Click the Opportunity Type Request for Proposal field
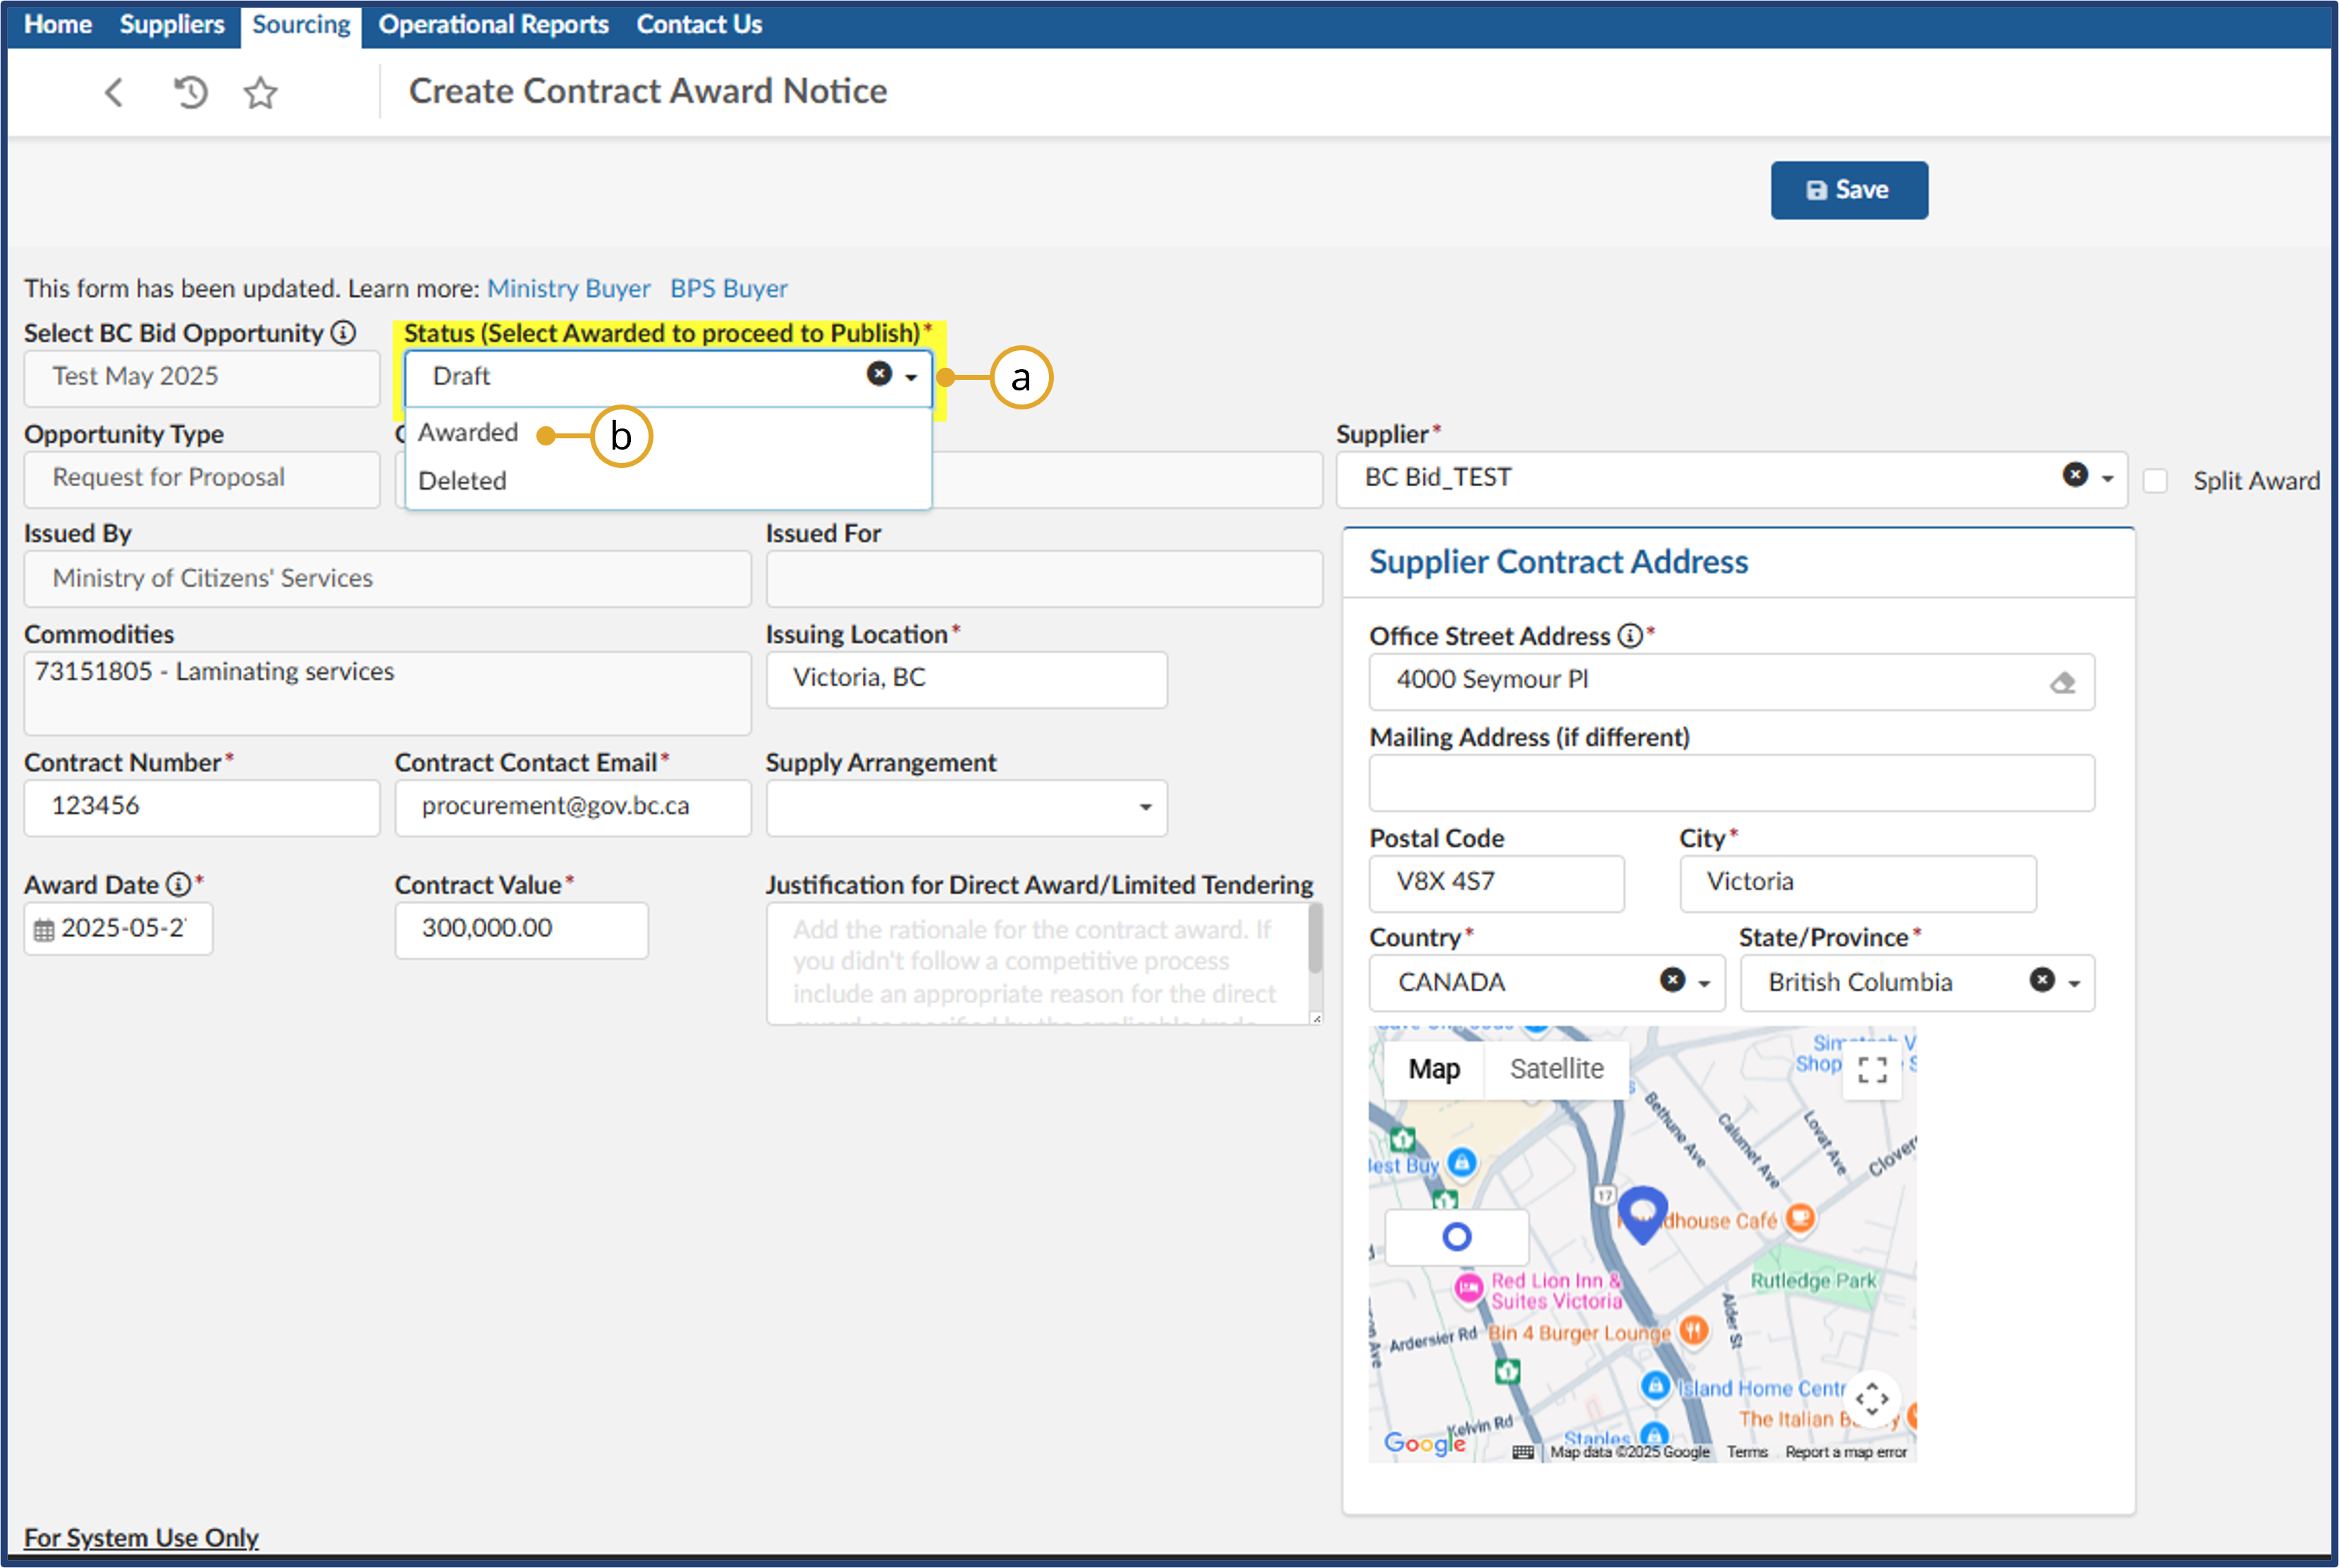This screenshot has width=2339, height=1568. tap(202, 479)
